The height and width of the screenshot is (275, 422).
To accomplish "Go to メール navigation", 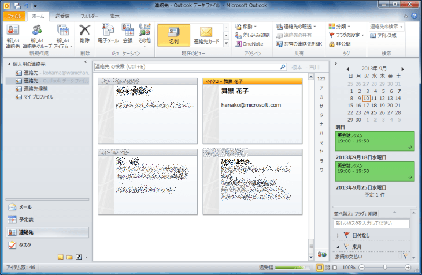I will [47, 207].
